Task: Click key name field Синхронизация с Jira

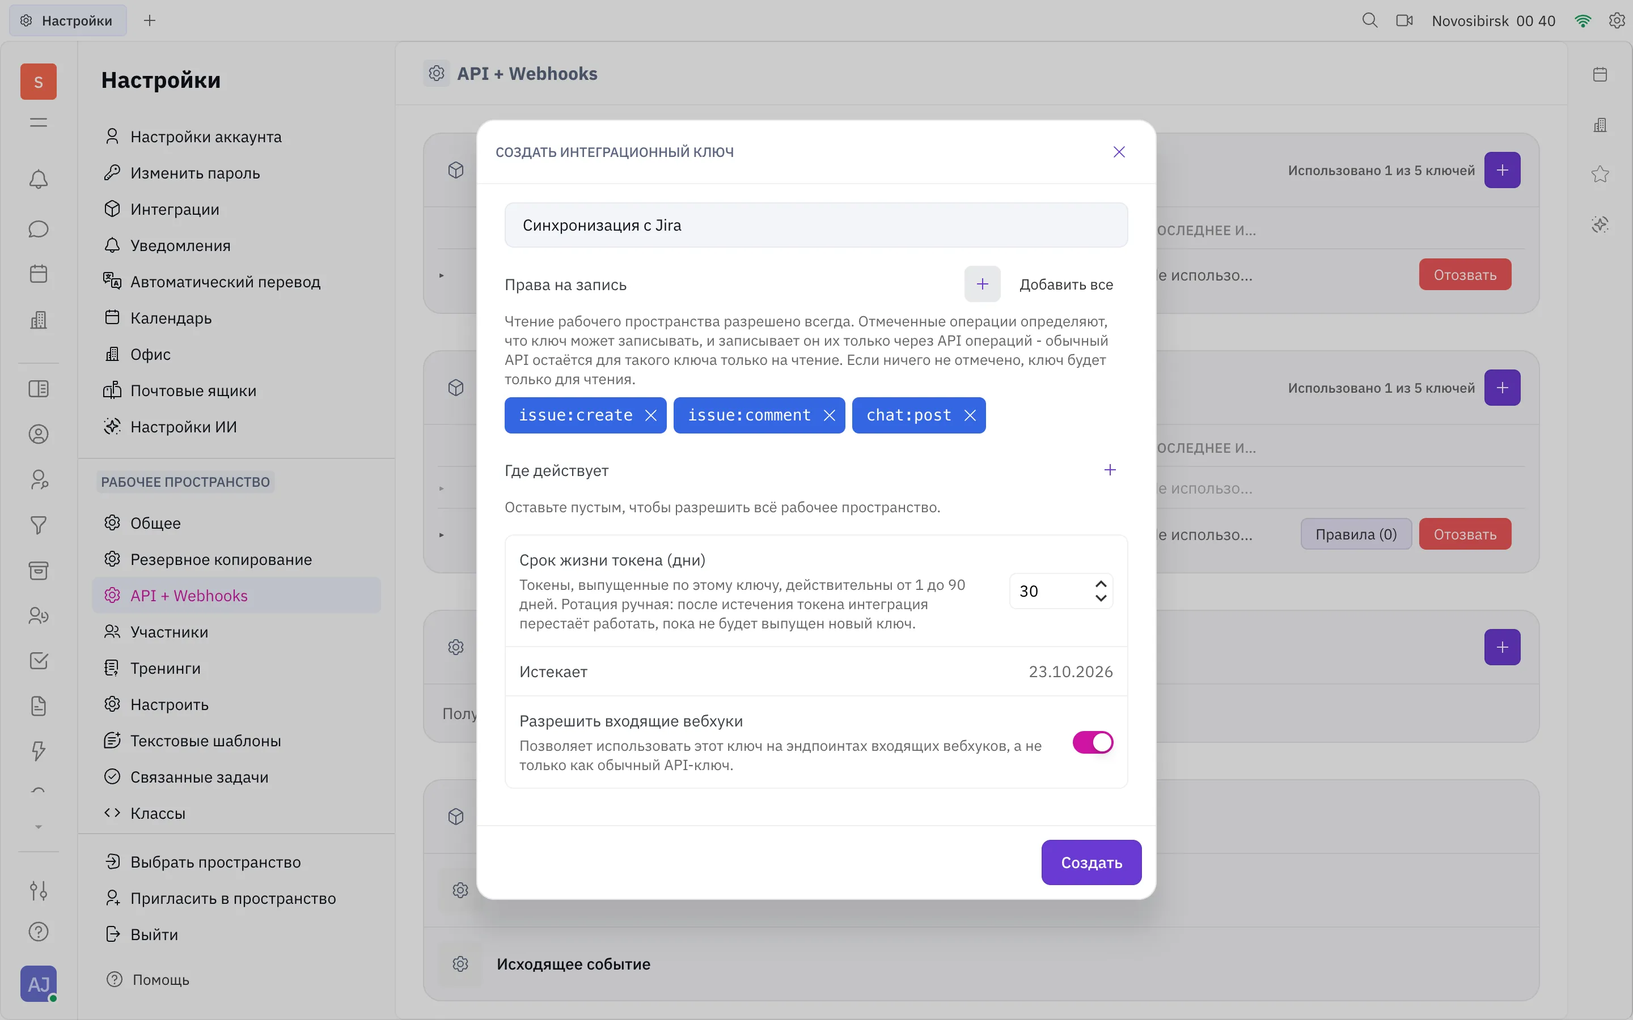Action: click(x=816, y=226)
